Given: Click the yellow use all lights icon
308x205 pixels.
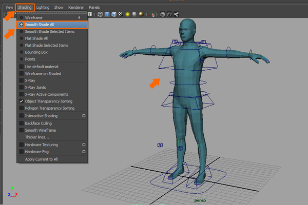Looking at the screenshot, I should [x=127, y=14].
